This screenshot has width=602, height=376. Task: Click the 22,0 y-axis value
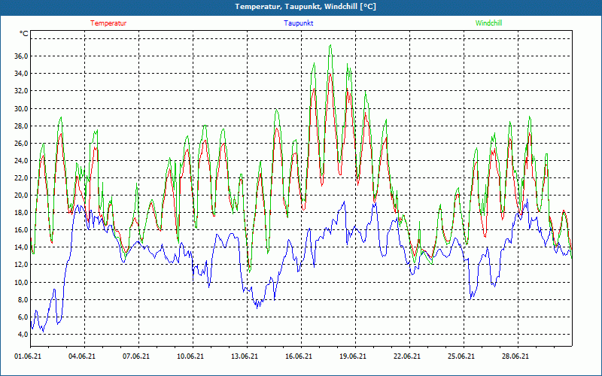(x=21, y=177)
